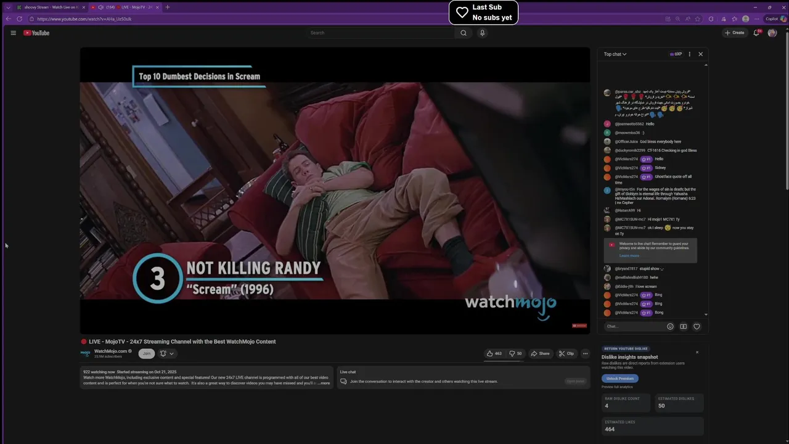Click Unlock Premium button
This screenshot has width=789, height=444.
tap(619, 378)
